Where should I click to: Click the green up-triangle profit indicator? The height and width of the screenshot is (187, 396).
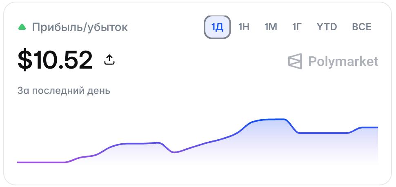22,27
